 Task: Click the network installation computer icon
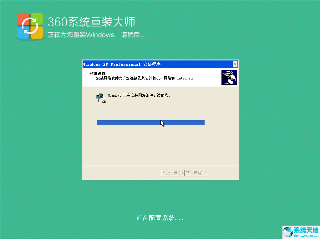(x=101, y=97)
